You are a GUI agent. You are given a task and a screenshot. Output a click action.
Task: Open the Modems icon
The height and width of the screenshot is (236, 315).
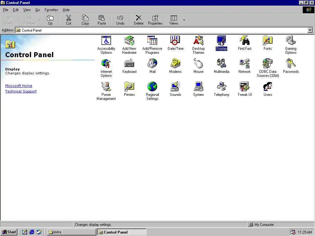(175, 66)
